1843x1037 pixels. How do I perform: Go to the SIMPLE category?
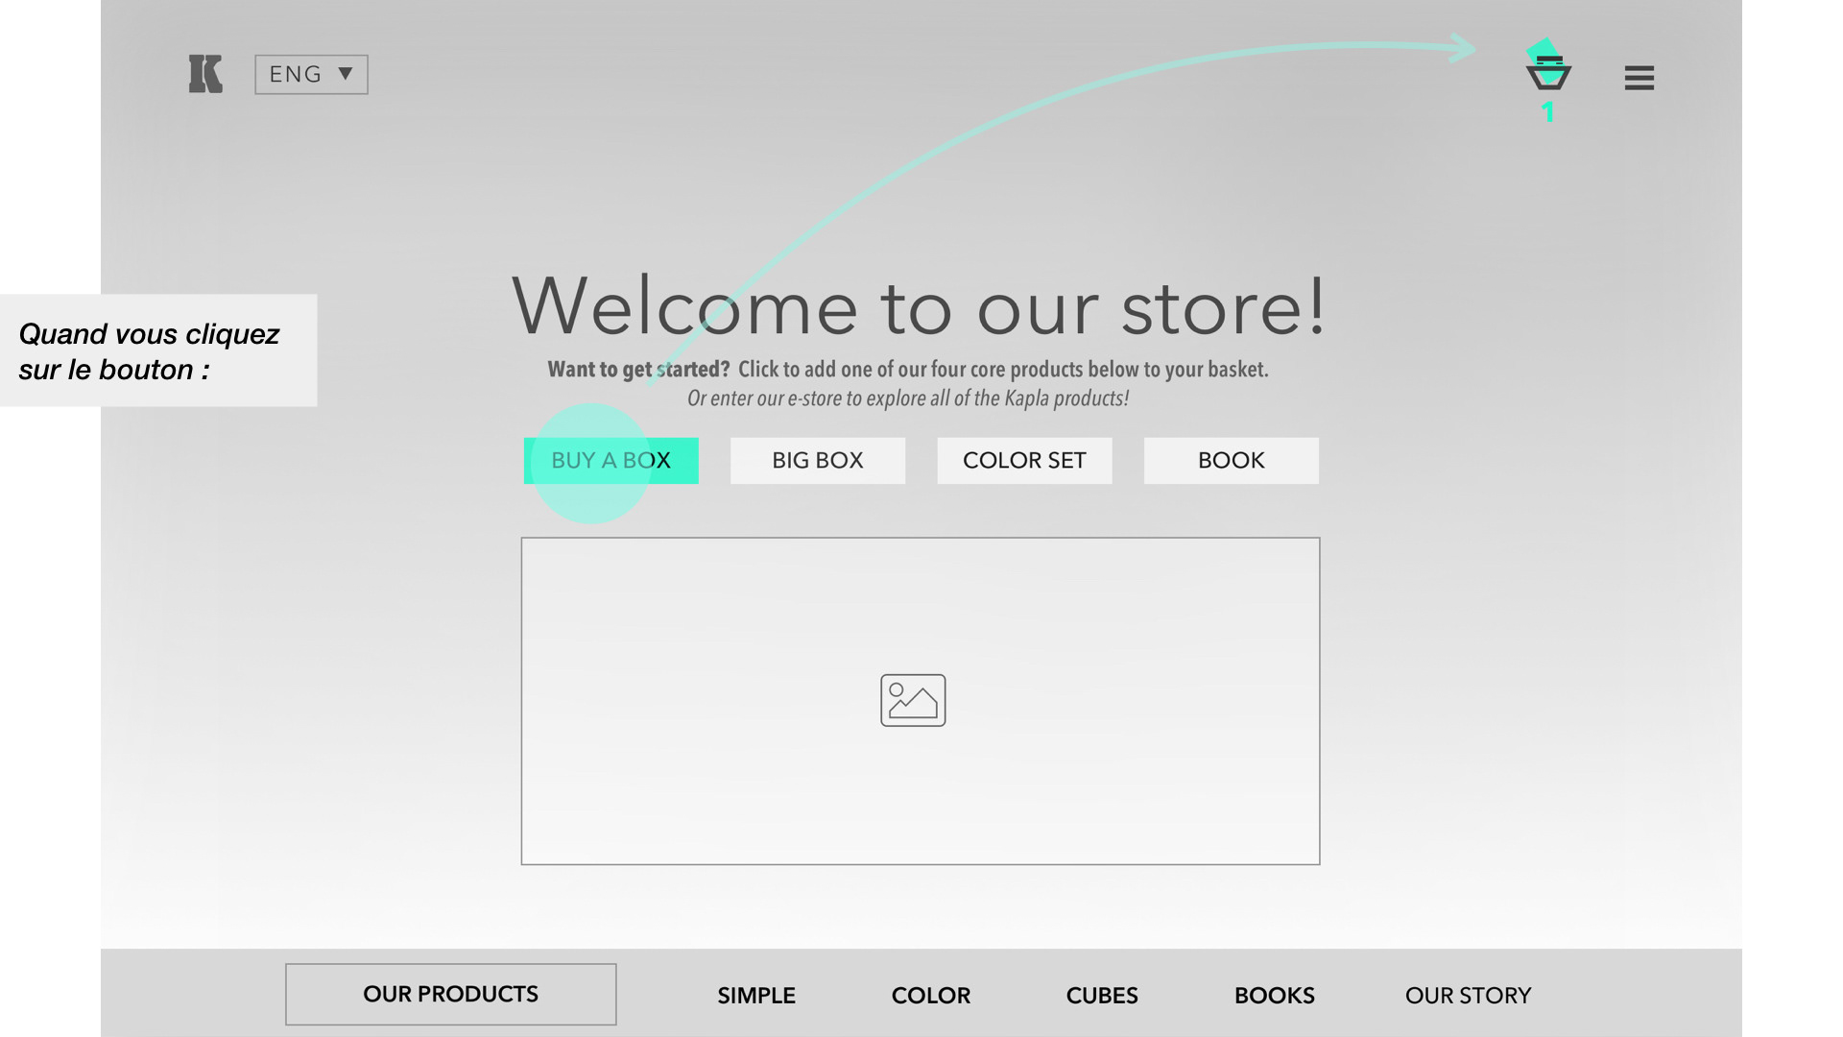(x=756, y=996)
